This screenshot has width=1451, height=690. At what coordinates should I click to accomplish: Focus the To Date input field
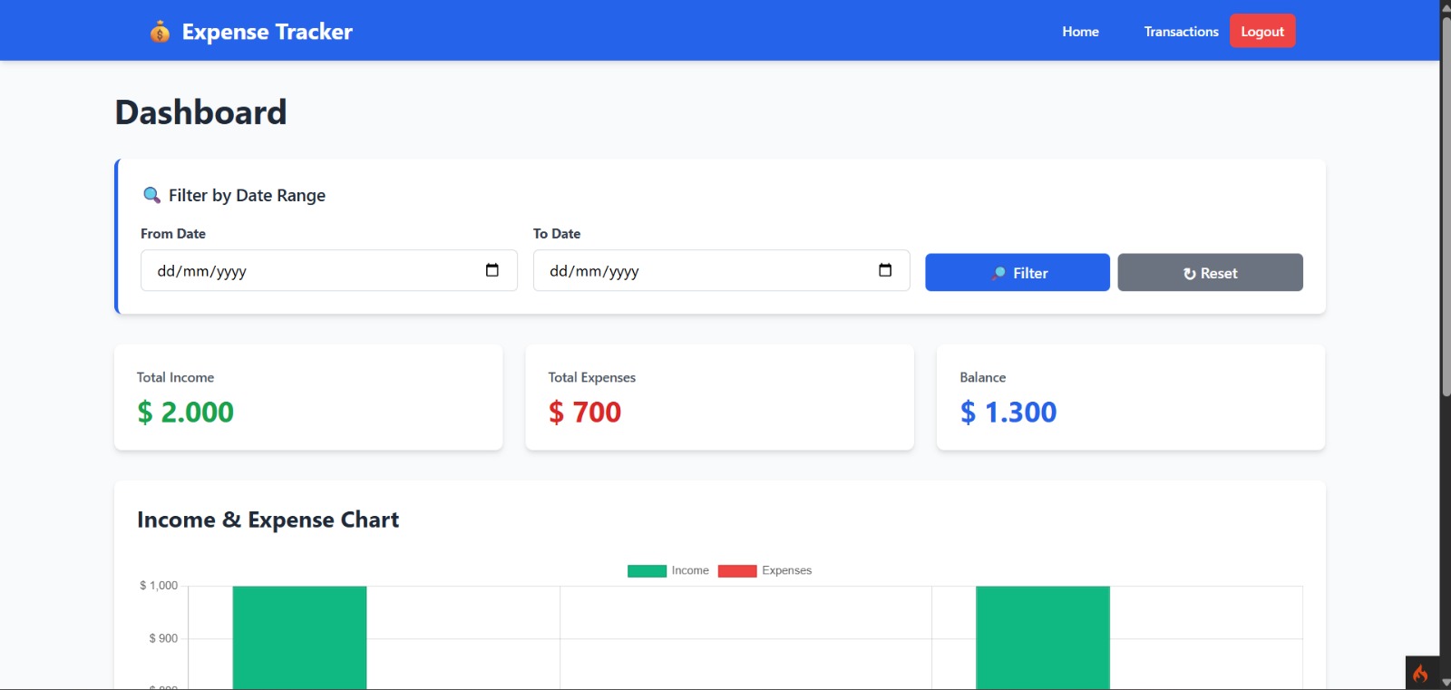pos(701,271)
